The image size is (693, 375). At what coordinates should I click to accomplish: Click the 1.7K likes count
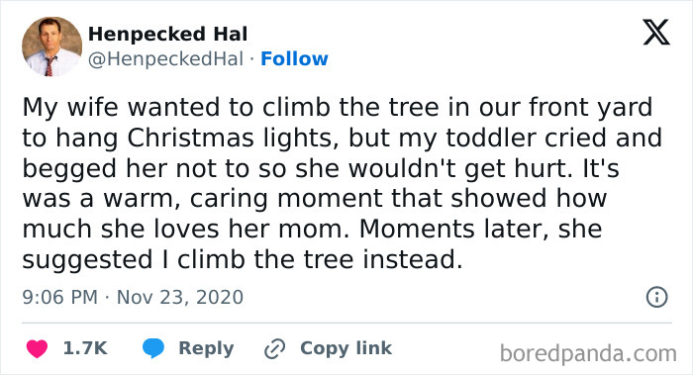coord(85,348)
